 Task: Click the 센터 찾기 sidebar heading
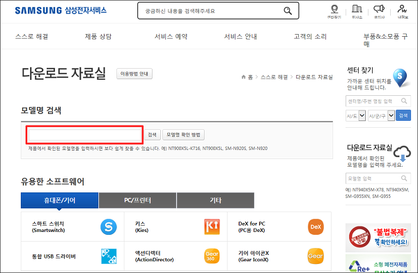pos(360,70)
